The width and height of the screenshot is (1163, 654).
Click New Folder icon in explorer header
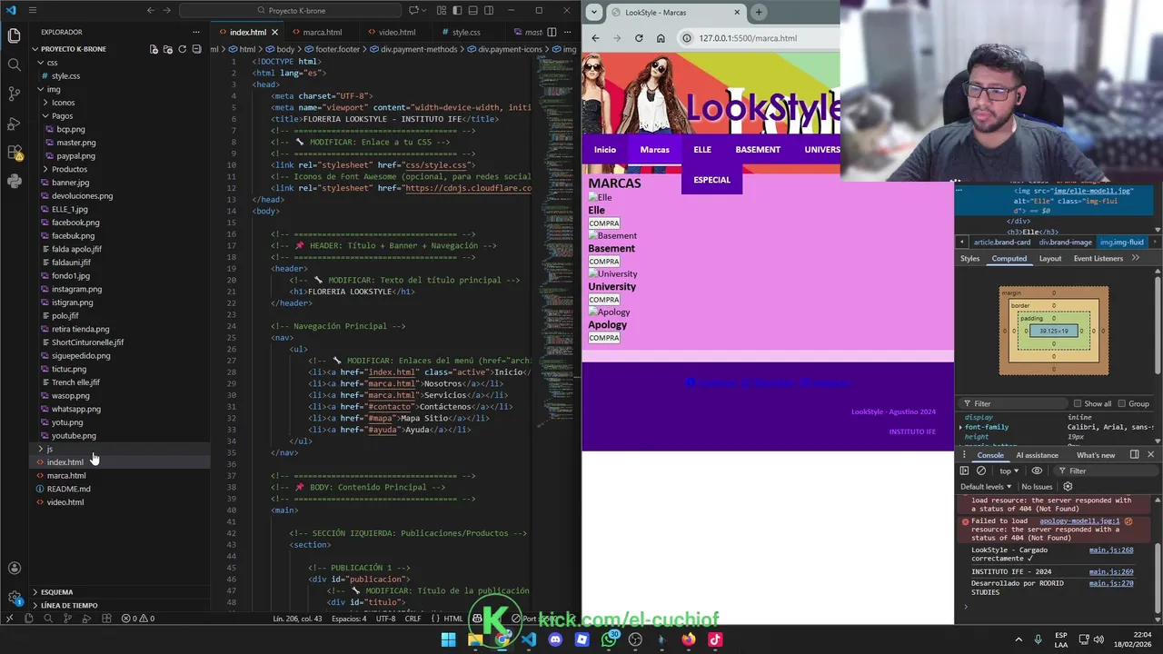[168, 49]
